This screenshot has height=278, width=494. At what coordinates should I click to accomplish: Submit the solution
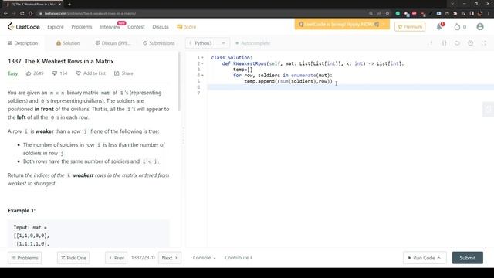tap(468, 258)
